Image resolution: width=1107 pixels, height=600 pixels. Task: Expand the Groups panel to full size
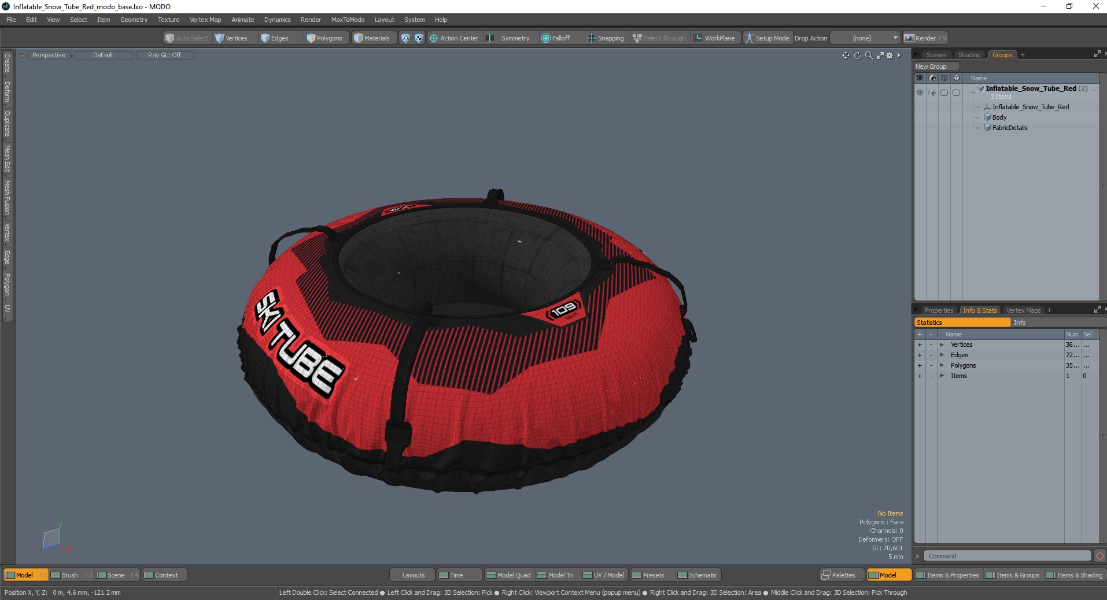click(x=1097, y=54)
